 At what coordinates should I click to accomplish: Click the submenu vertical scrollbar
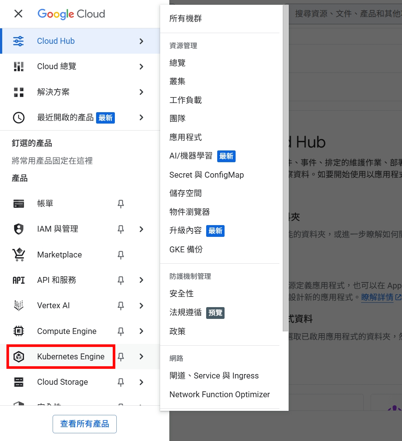click(285, 168)
